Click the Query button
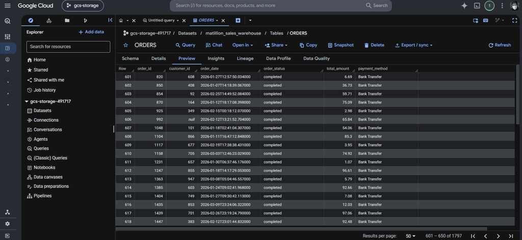Screen dimensions: 522x240 pos(186,45)
